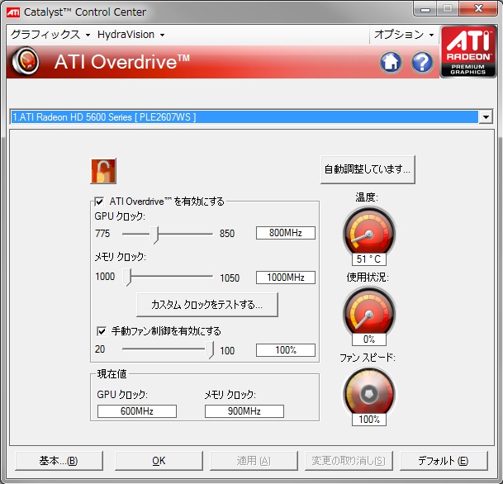Close the Catalyst Control Center window
Viewport: 503px width, 484px height.
click(x=478, y=8)
